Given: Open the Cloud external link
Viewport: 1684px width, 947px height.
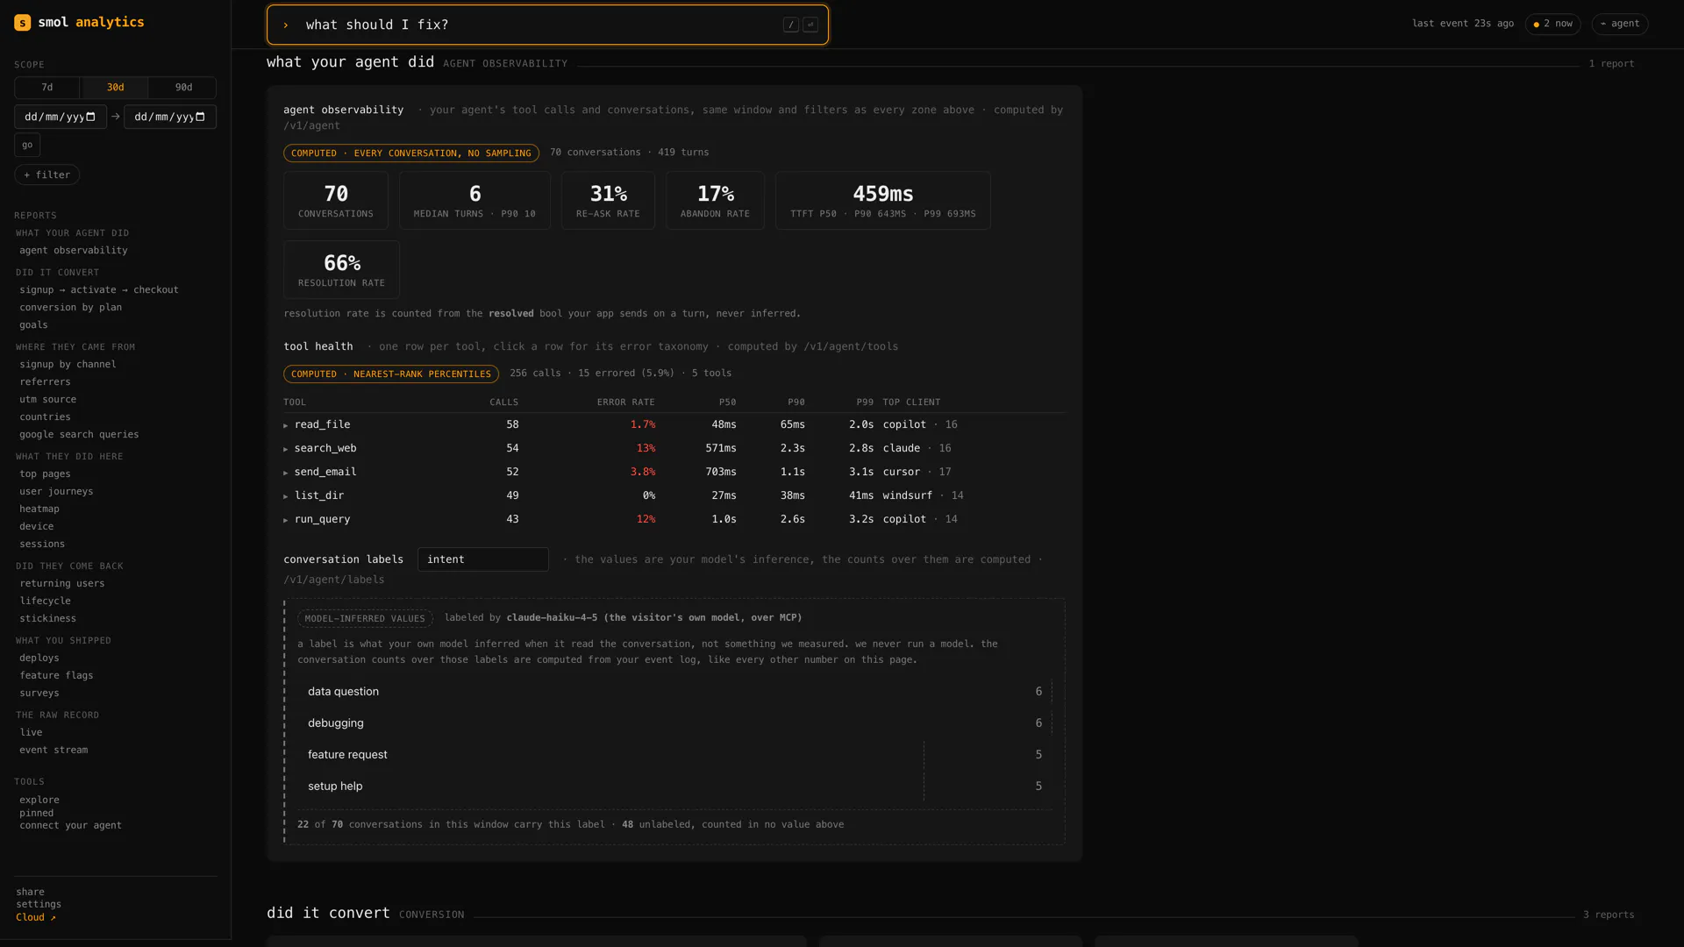Looking at the screenshot, I should click(x=36, y=917).
